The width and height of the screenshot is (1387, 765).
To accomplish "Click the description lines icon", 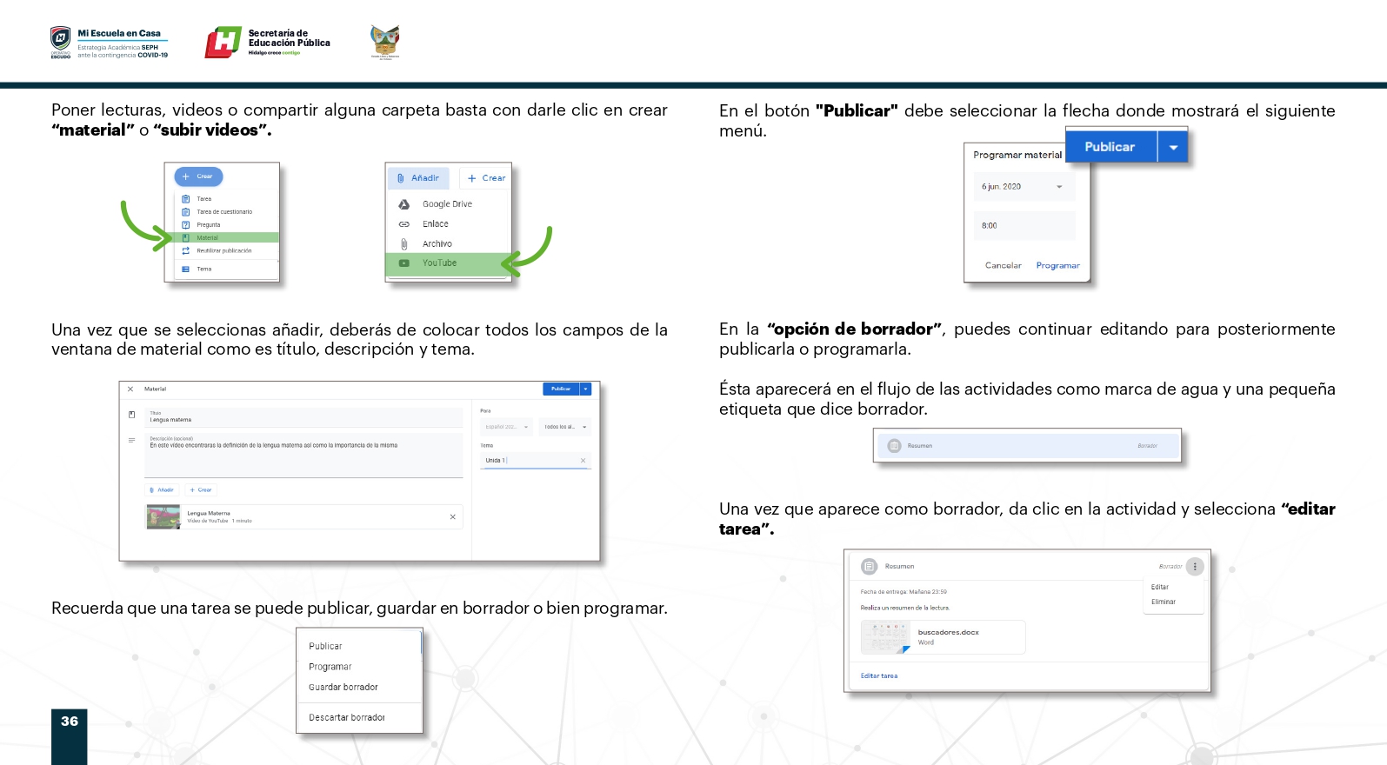I will tap(131, 441).
